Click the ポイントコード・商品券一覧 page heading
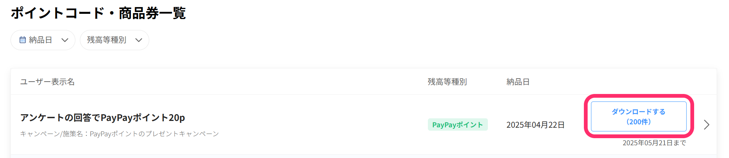The width and height of the screenshot is (729, 158). (98, 13)
